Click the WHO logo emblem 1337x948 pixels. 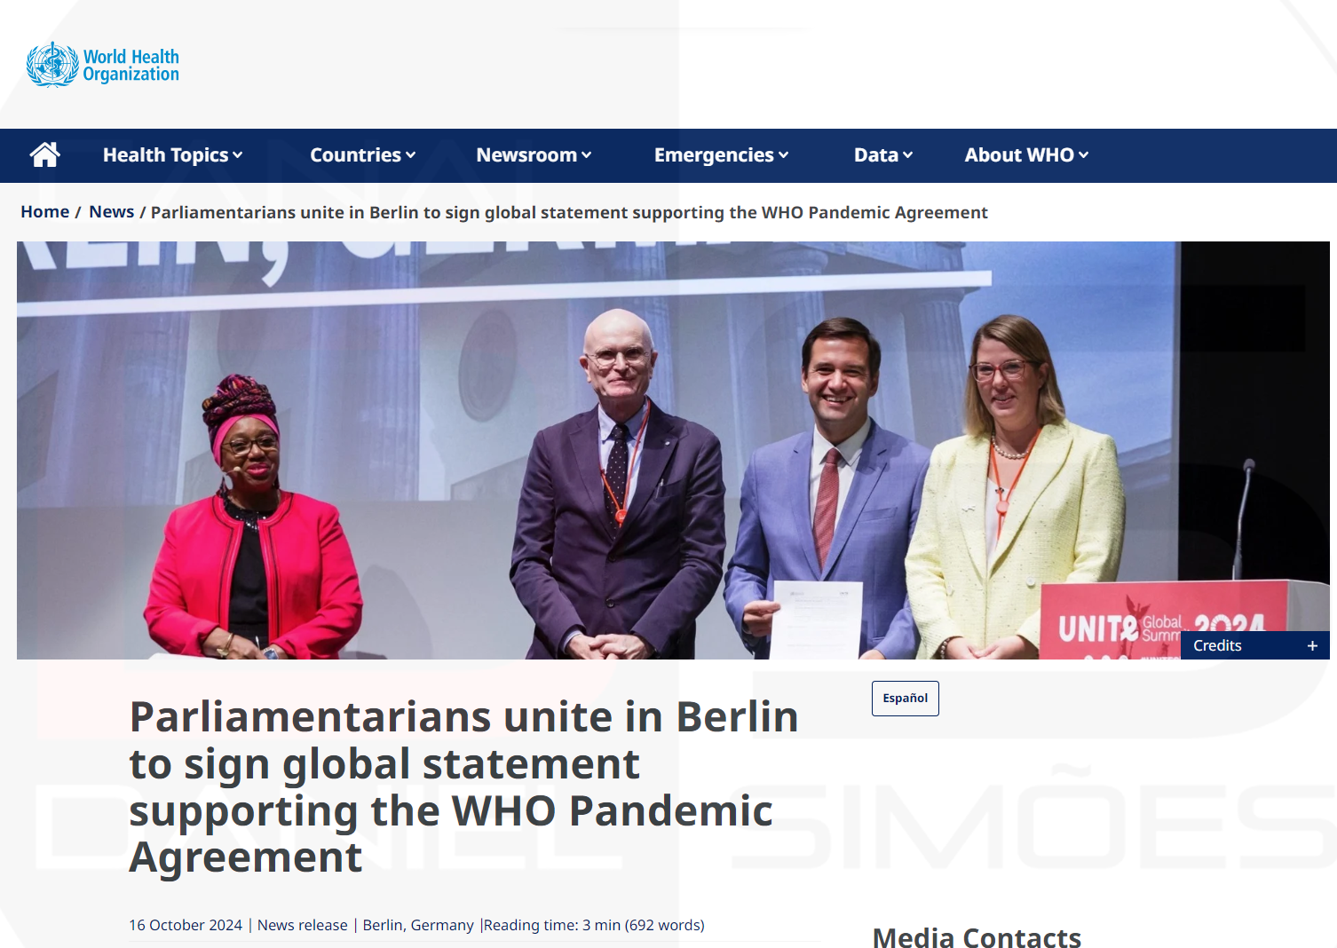(x=52, y=65)
